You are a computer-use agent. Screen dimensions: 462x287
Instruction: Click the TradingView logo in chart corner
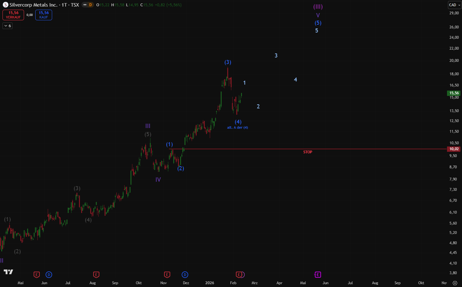8,272
